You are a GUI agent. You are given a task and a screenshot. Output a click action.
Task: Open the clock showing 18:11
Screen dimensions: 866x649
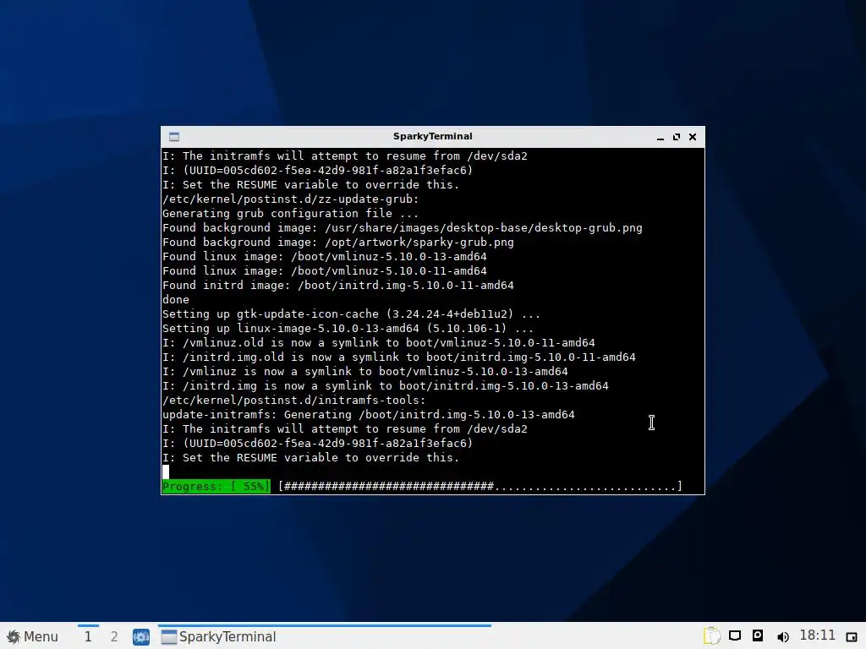coord(818,635)
